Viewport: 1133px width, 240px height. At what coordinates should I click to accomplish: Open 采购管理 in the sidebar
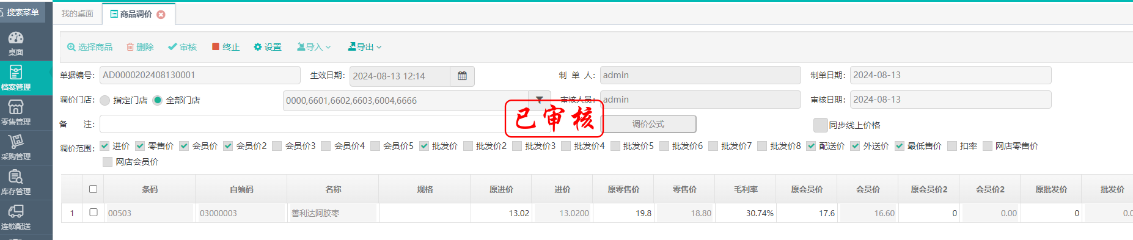click(x=16, y=147)
